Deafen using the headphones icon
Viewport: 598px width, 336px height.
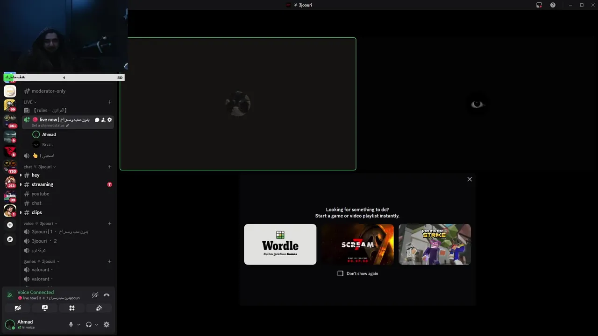[89, 324]
